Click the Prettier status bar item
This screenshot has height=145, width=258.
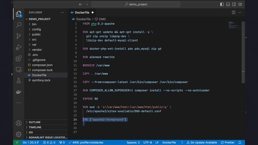pos(228,143)
